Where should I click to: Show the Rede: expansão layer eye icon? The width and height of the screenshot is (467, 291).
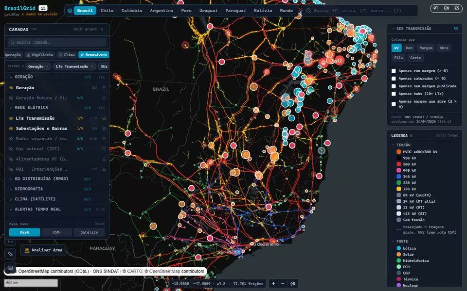point(11,139)
